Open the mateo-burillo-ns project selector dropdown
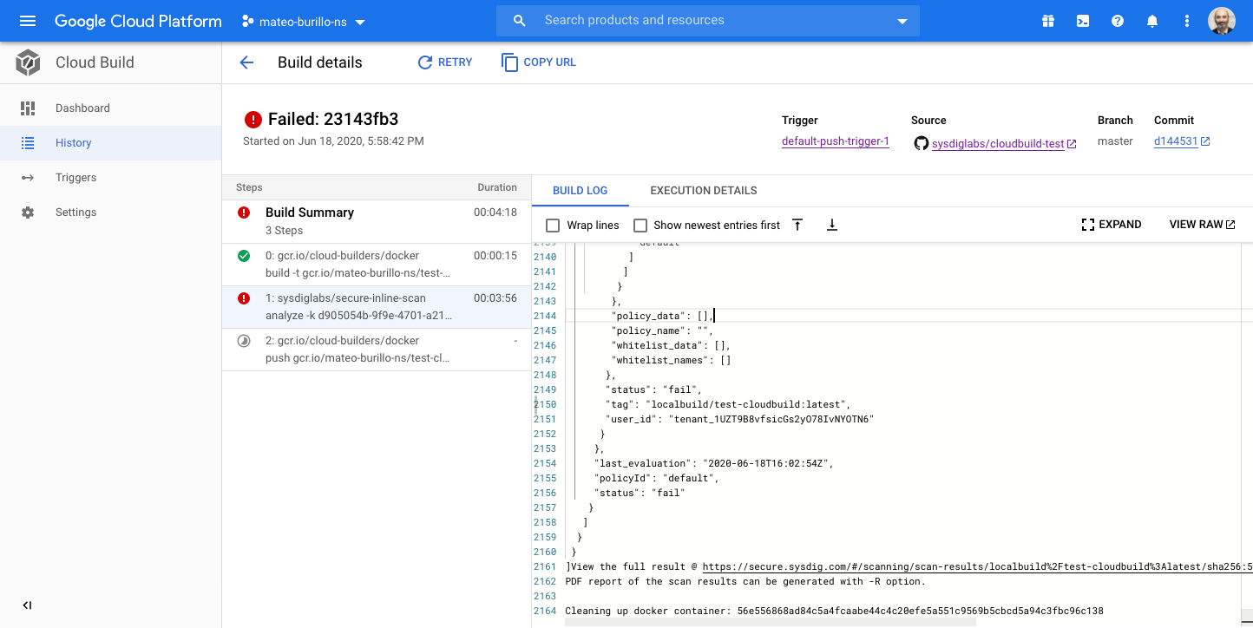This screenshot has width=1253, height=628. 304,22
